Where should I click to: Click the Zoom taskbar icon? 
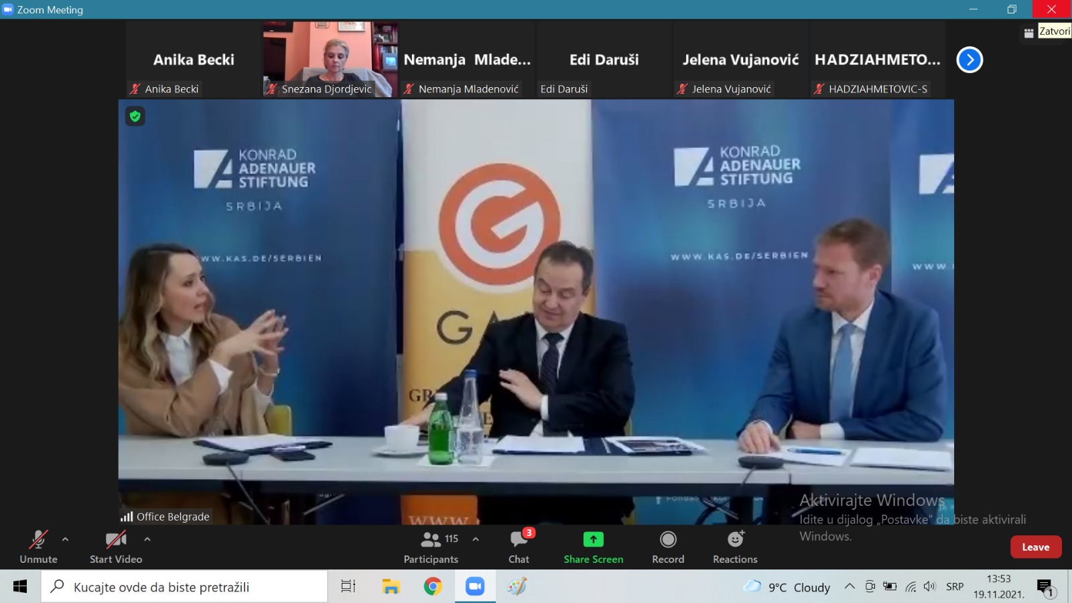pos(475,587)
